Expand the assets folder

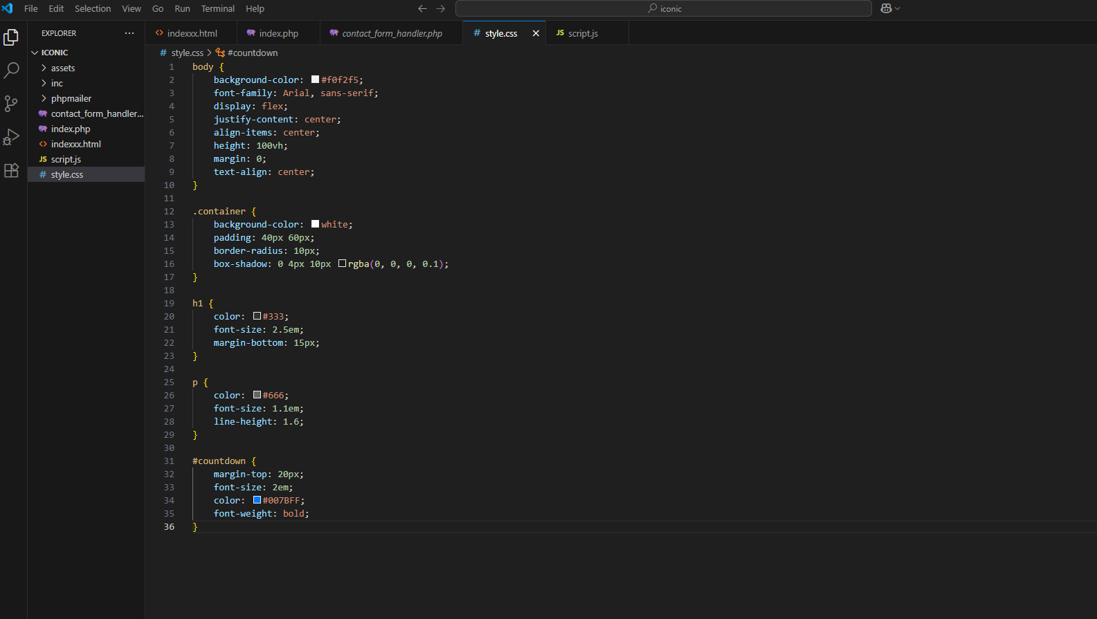62,68
